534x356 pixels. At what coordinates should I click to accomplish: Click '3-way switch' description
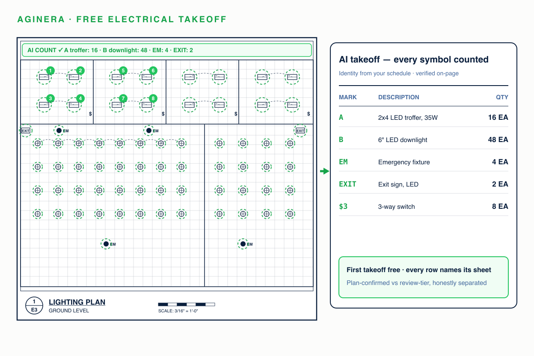[397, 207]
